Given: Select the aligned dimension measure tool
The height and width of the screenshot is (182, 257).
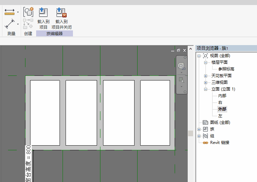Looking at the screenshot, I should (x=9, y=12).
